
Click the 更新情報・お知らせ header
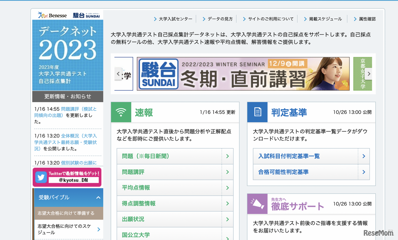[68, 97]
